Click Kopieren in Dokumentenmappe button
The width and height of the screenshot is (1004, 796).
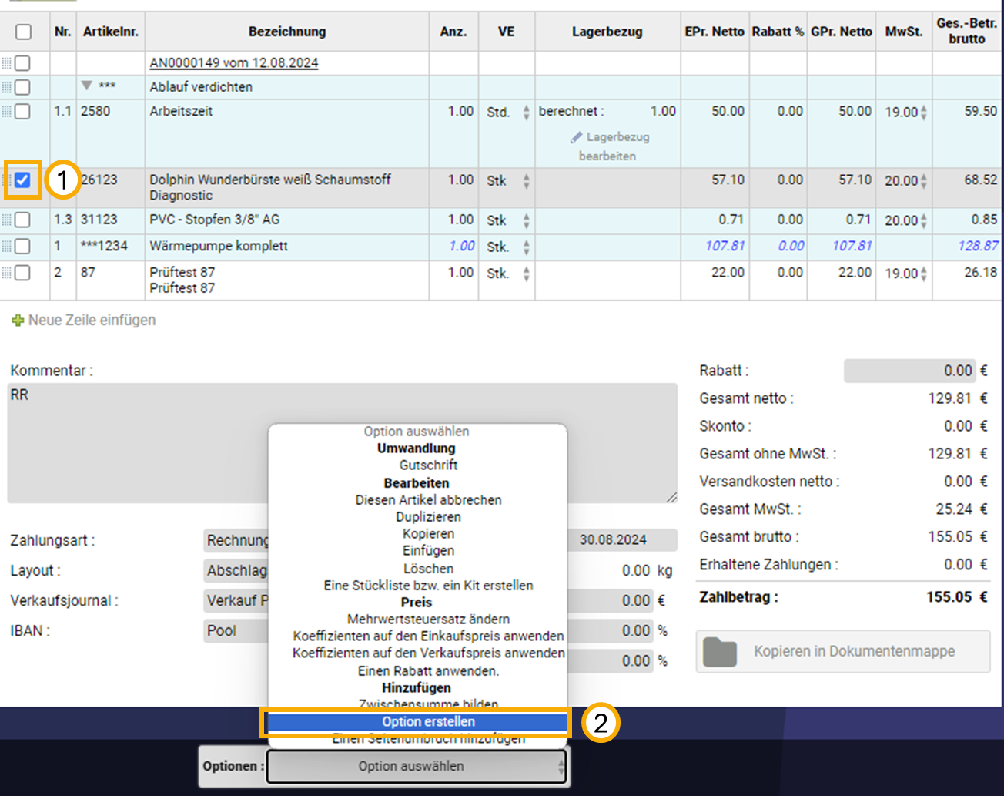(843, 652)
